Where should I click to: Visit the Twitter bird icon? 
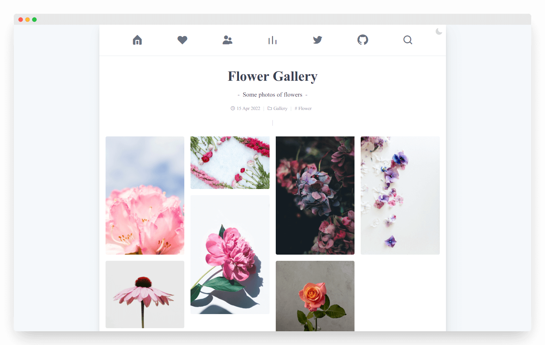click(x=317, y=40)
